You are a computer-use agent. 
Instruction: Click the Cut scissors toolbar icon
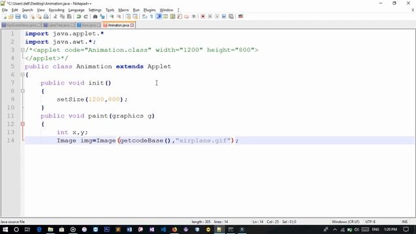coord(55,16)
